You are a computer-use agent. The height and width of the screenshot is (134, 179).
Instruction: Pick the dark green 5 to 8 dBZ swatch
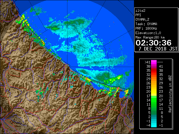tap(154, 113)
